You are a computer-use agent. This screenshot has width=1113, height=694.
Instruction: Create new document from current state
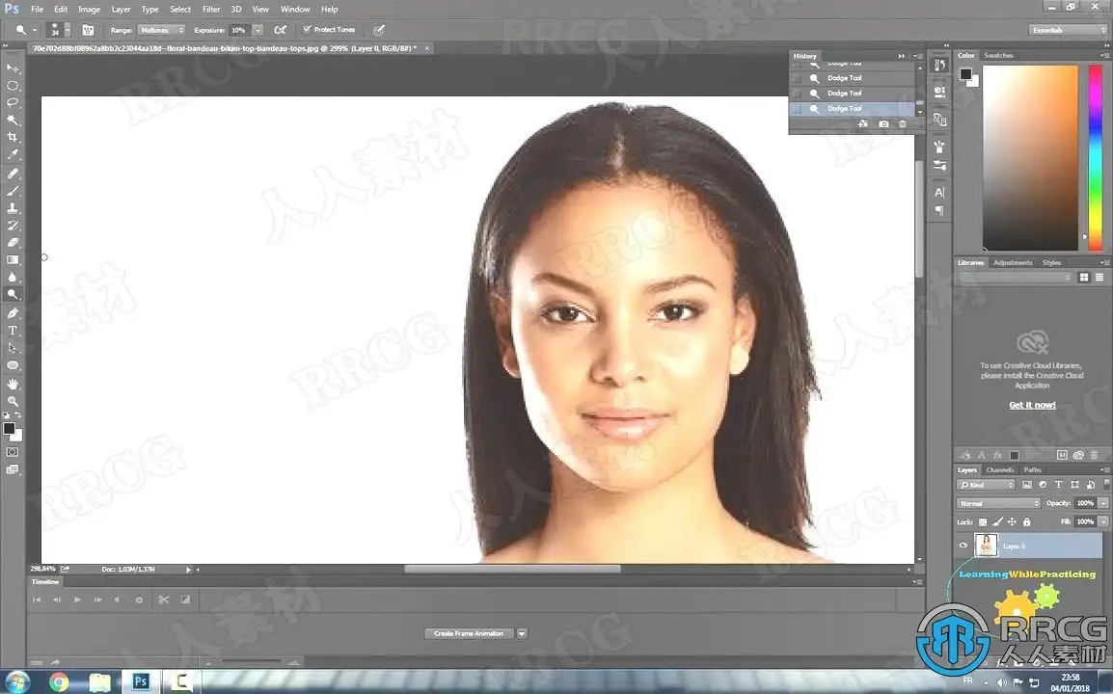pos(862,124)
